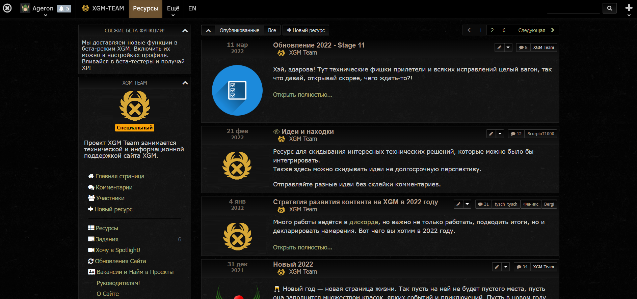Click the blue checklist thumbnail image
Screen dimensions: 637x299
point(237,90)
